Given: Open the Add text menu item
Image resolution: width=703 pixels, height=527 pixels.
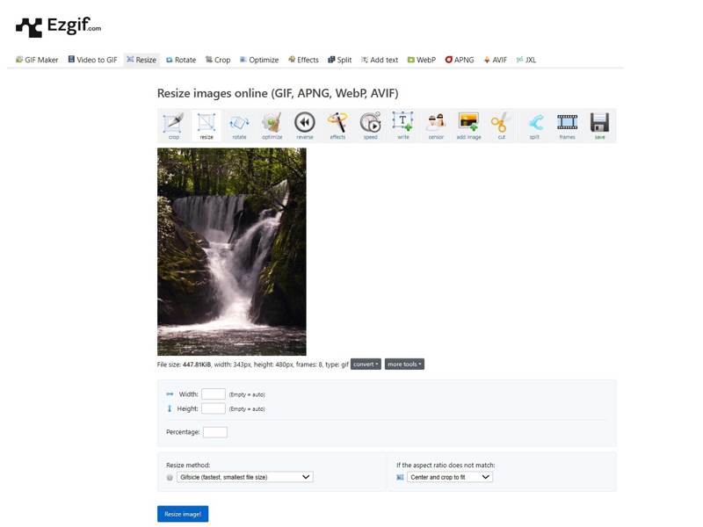Looking at the screenshot, I should pos(379,60).
